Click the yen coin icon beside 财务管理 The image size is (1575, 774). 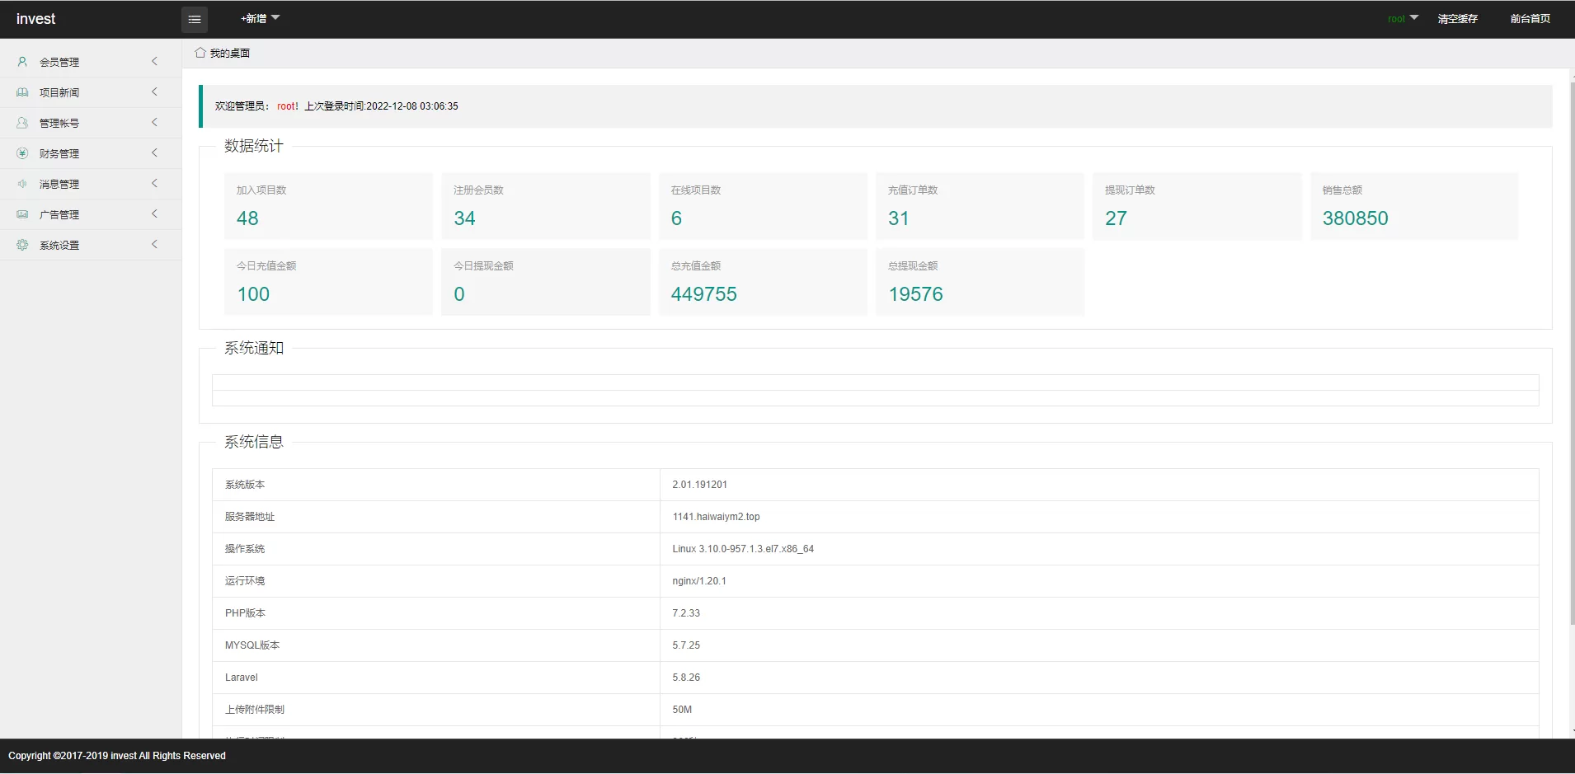click(x=22, y=153)
